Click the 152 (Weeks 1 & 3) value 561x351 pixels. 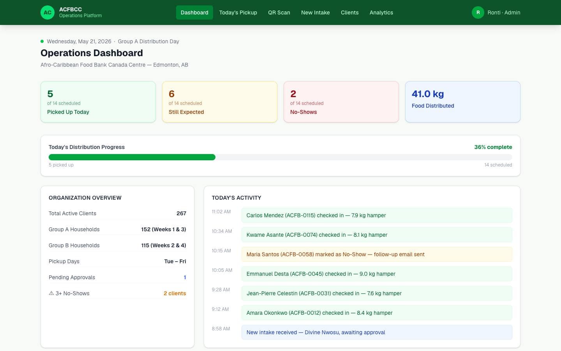[164, 229]
